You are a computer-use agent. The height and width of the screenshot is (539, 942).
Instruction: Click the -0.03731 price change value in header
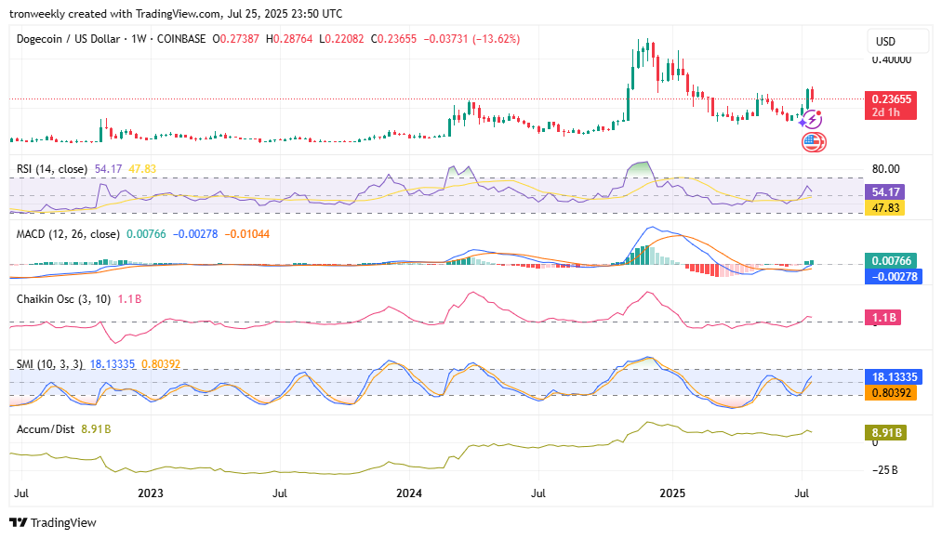tap(445, 39)
